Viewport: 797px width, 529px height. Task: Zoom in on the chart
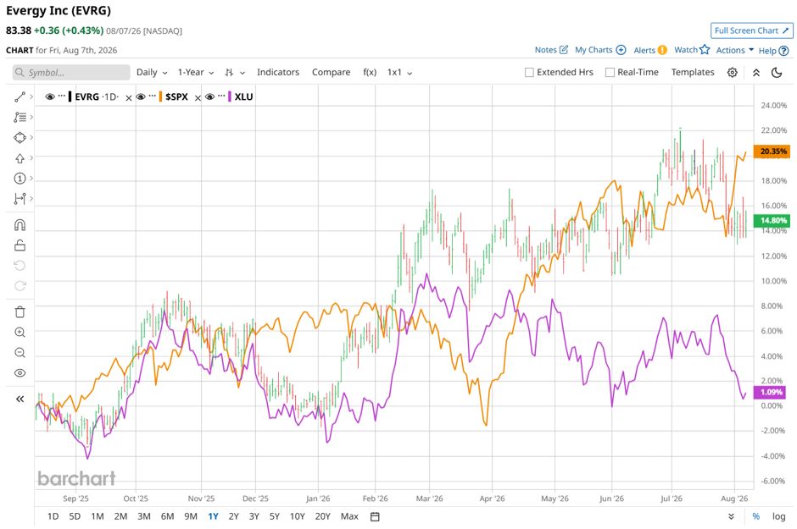point(20,332)
